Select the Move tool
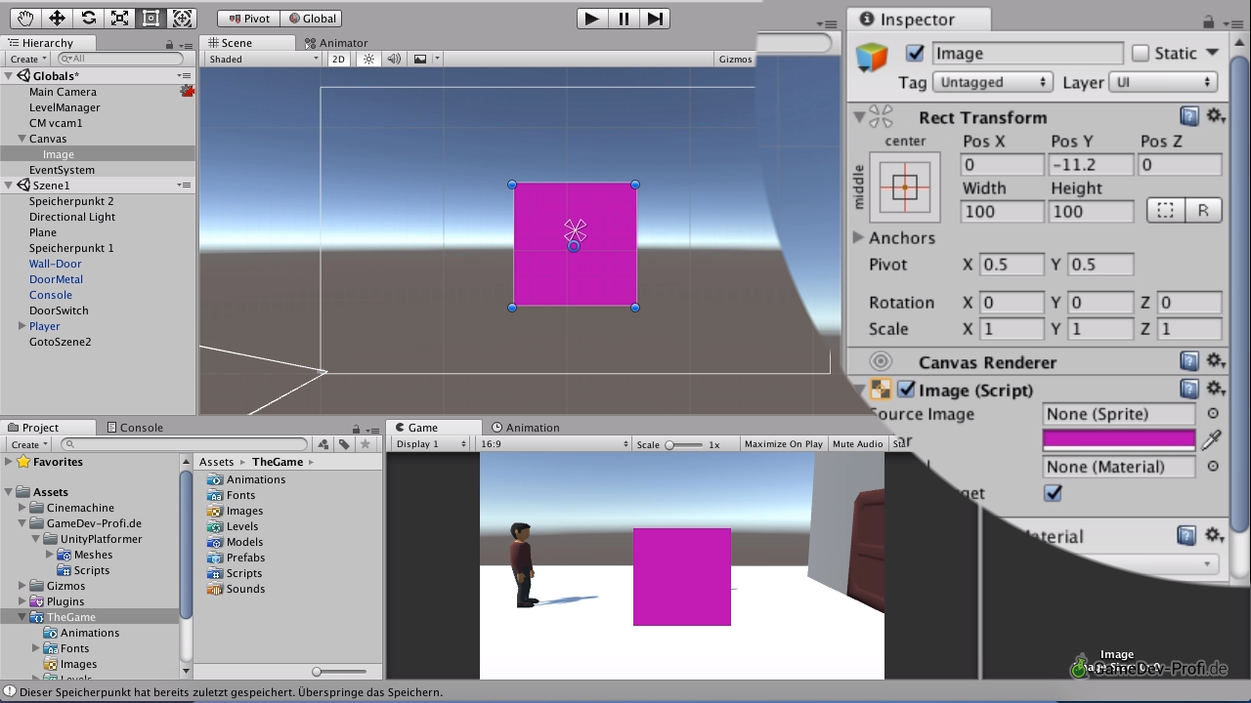This screenshot has height=703, width=1251. [x=57, y=18]
